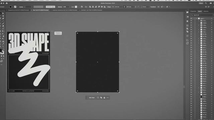Open the Opacity value dropdown
Screen dimensions: 214x120
tap(70, 7)
